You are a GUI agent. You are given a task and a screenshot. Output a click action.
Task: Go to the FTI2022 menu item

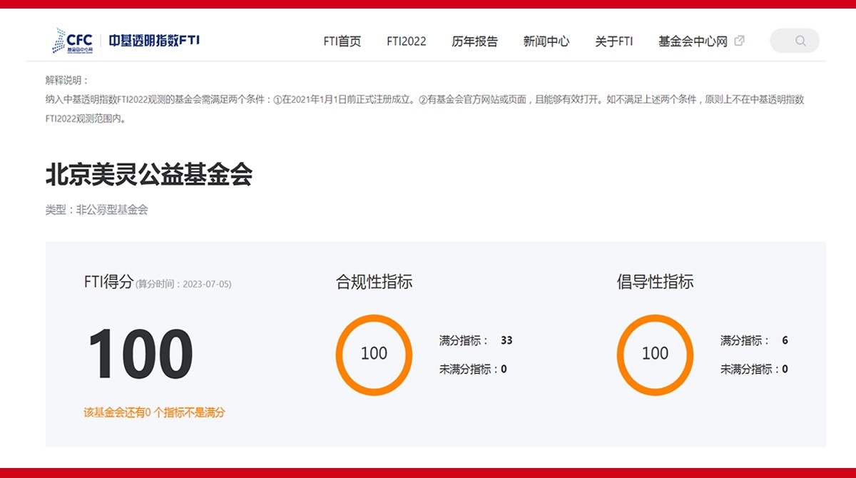(x=407, y=41)
